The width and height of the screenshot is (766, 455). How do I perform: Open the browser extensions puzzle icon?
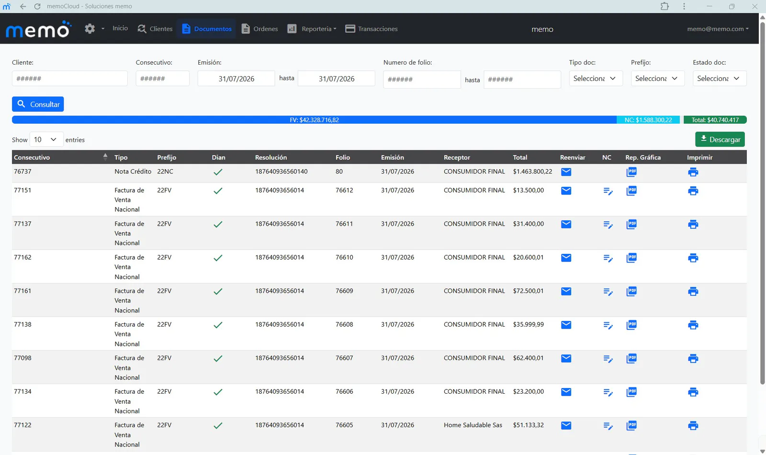click(x=665, y=6)
